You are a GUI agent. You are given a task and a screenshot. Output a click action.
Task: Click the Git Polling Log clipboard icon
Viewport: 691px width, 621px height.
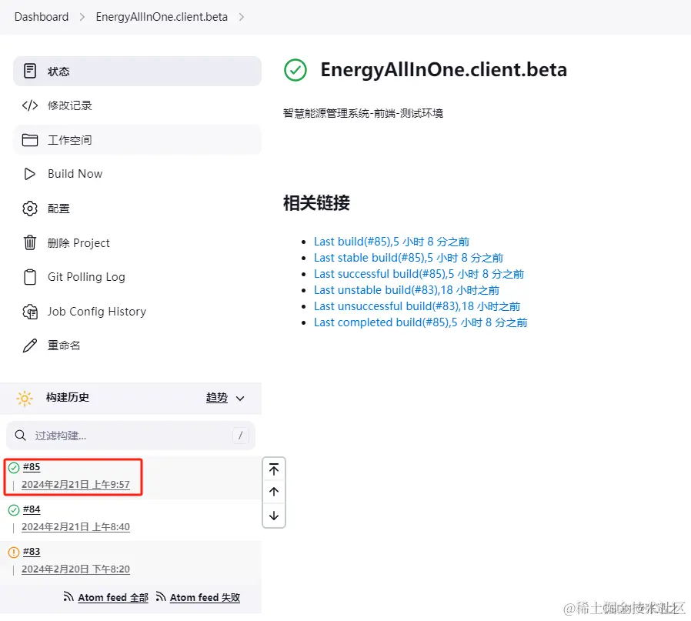[x=29, y=277]
